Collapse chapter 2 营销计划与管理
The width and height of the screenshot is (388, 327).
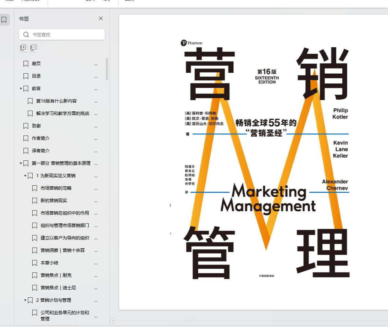[x=25, y=300]
